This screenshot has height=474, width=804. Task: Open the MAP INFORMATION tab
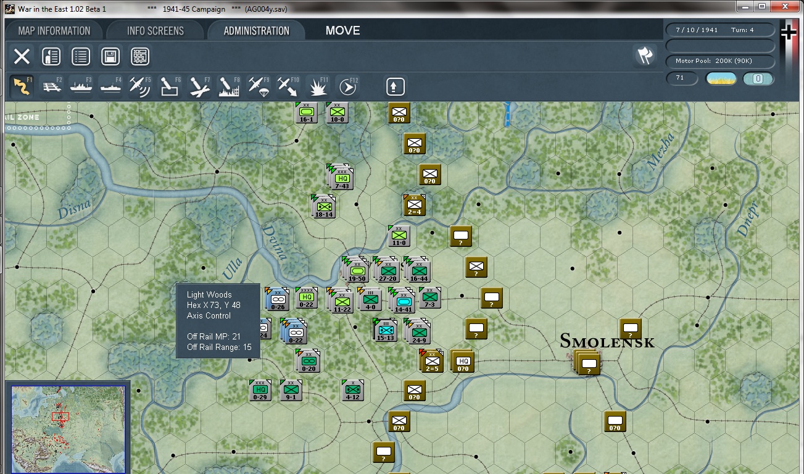[x=54, y=31]
